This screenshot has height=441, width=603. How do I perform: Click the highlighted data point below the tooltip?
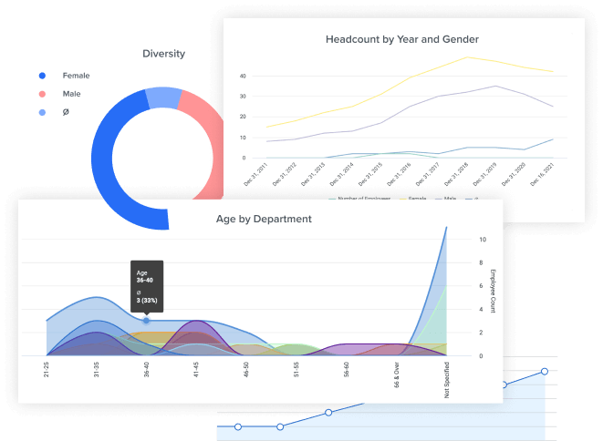[147, 320]
